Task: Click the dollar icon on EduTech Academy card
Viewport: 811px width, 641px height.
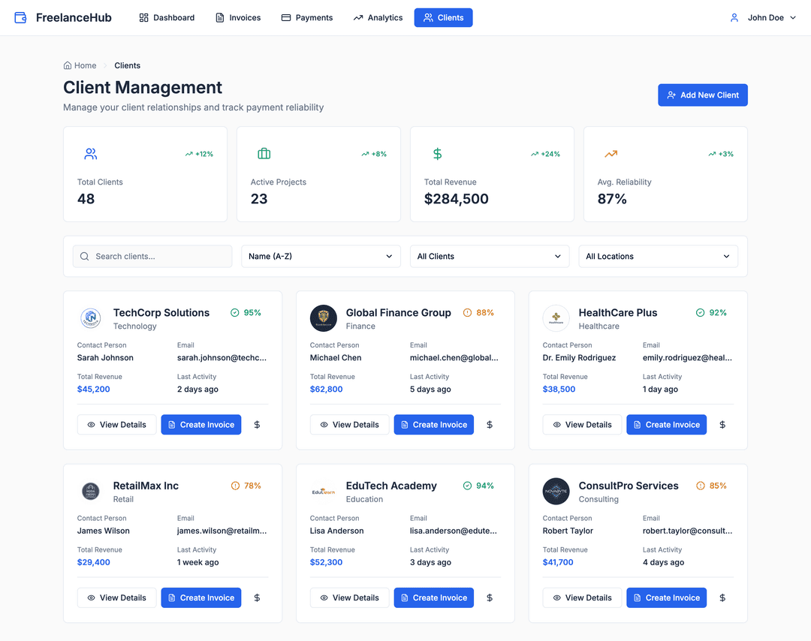Action: pos(490,598)
